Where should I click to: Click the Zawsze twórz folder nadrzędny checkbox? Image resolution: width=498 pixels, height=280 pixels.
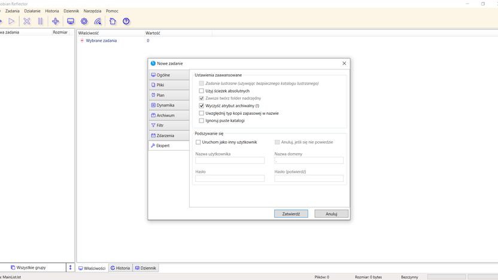[x=201, y=98]
